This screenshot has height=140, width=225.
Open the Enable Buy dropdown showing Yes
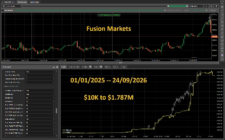pyautogui.click(x=40, y=94)
